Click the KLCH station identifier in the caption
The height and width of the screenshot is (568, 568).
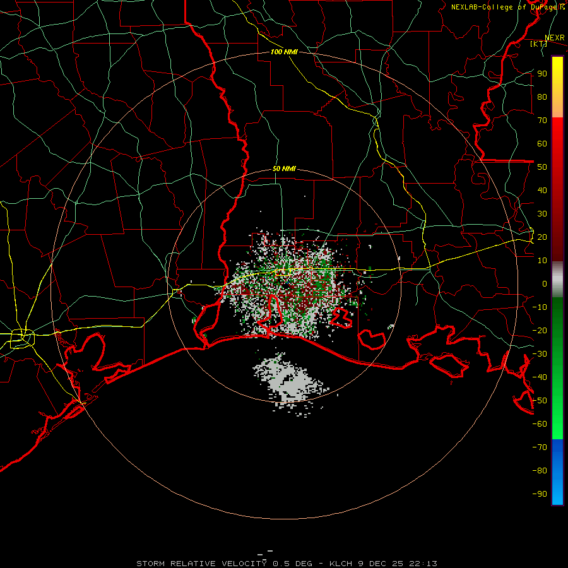(341, 564)
